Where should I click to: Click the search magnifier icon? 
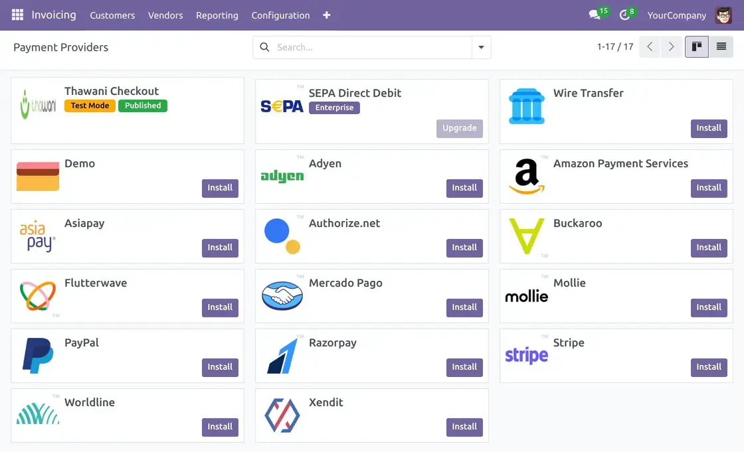coord(265,47)
